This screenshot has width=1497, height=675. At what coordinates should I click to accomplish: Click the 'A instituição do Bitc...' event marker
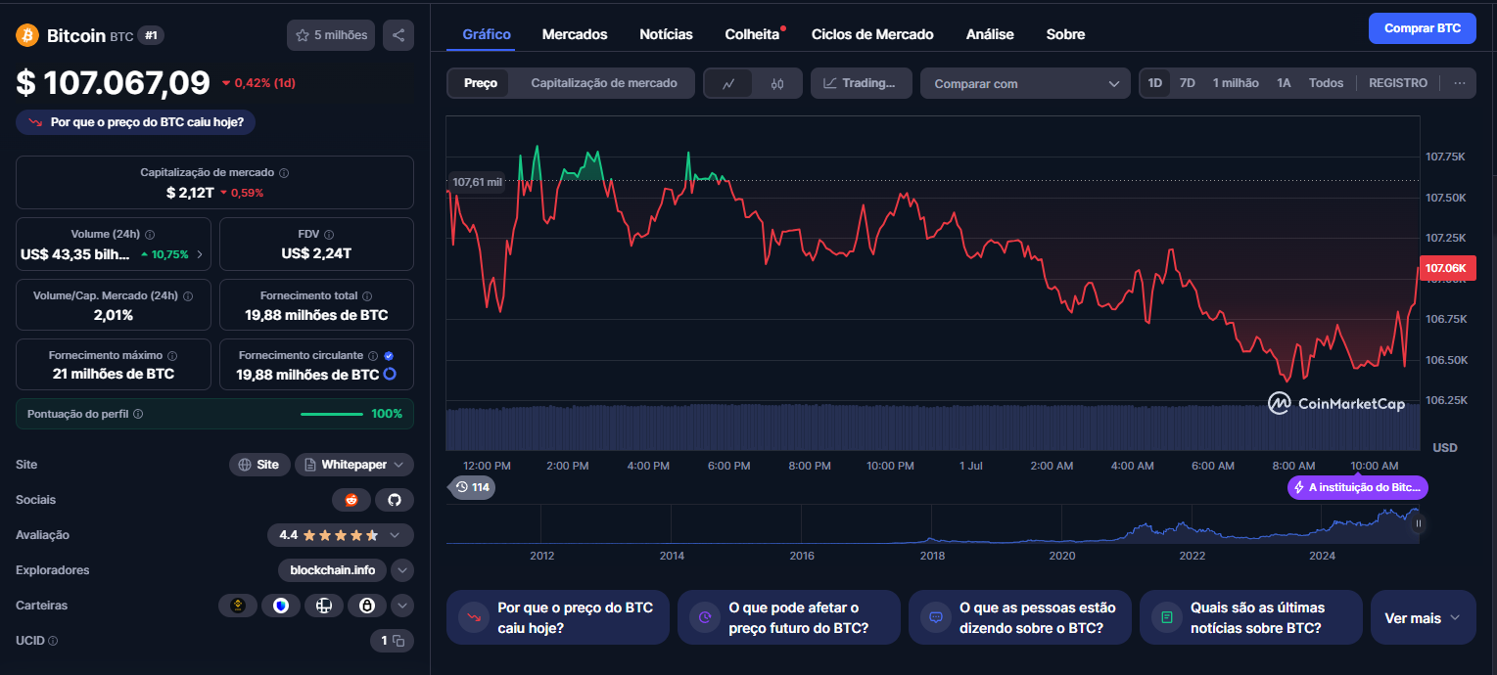[1357, 487]
